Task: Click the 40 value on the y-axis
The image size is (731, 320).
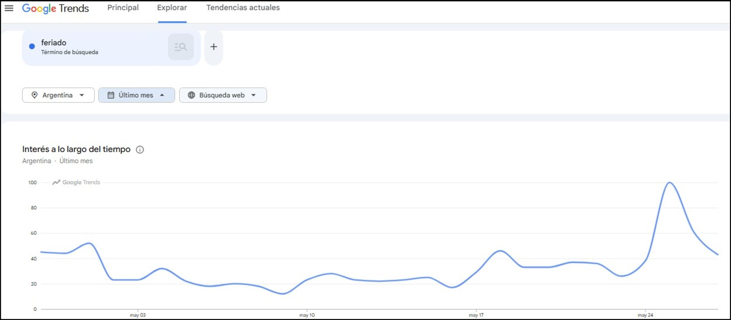Action: (34, 259)
